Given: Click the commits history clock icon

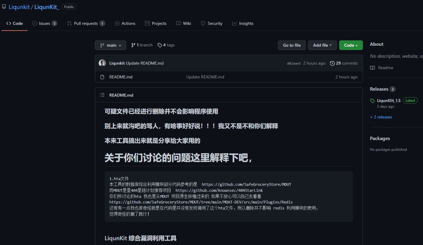Looking at the screenshot, I should 332,63.
